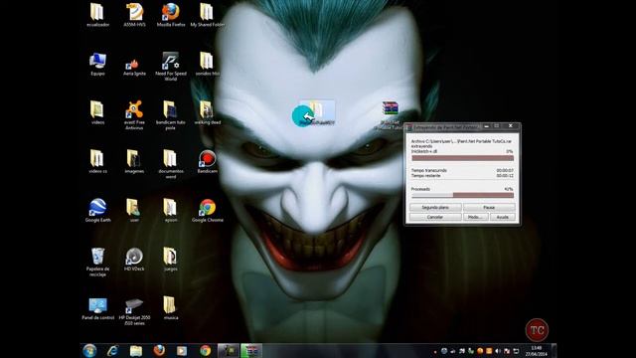Select the Google Chrome desktop shortcut
This screenshot has height=358, width=636.
pyautogui.click(x=207, y=210)
